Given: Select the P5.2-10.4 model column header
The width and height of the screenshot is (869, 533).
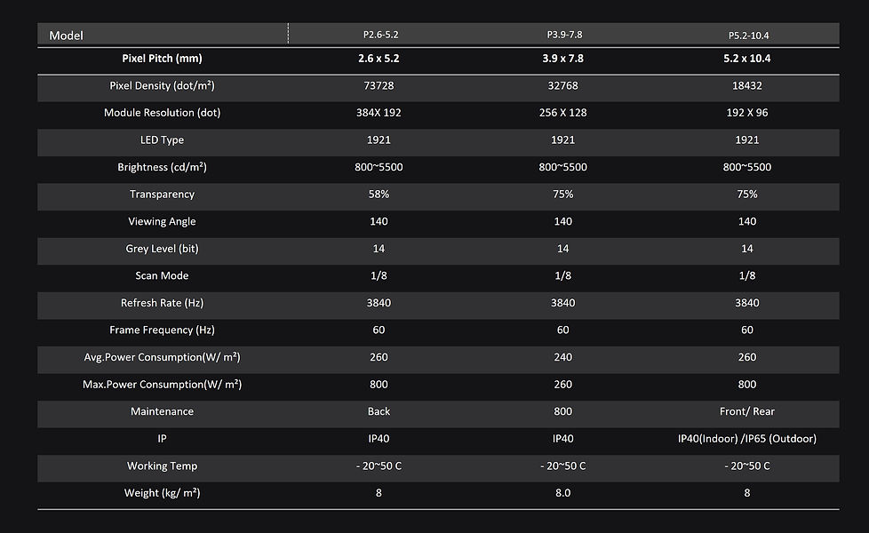Looking at the screenshot, I should [x=747, y=36].
